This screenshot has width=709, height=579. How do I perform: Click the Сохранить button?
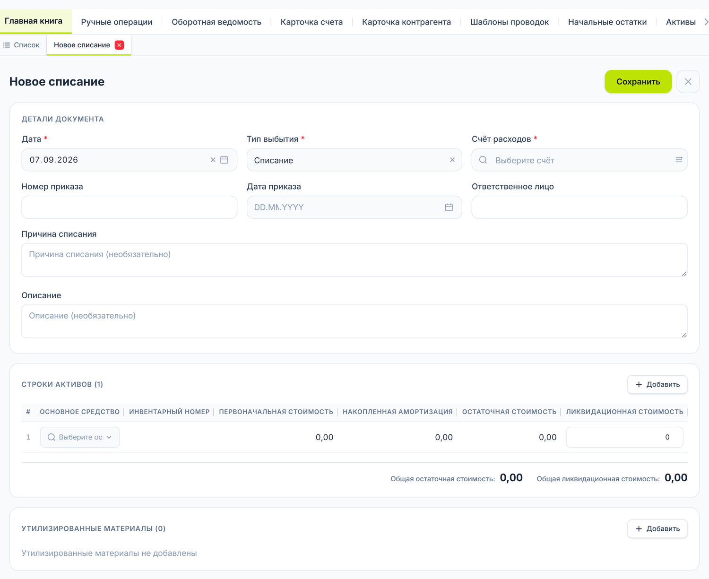coord(638,81)
